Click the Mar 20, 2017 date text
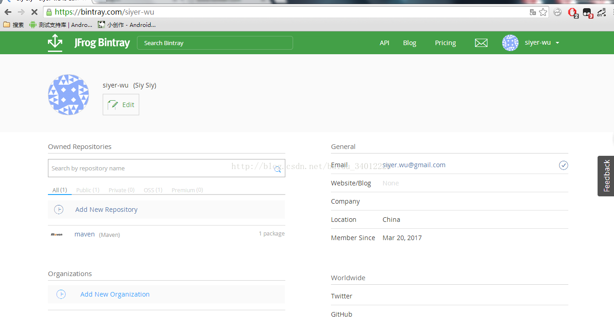 pos(402,238)
